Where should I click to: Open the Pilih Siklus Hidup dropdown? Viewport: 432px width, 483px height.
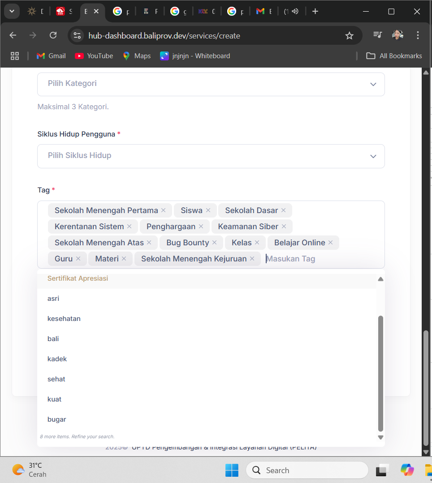211,156
